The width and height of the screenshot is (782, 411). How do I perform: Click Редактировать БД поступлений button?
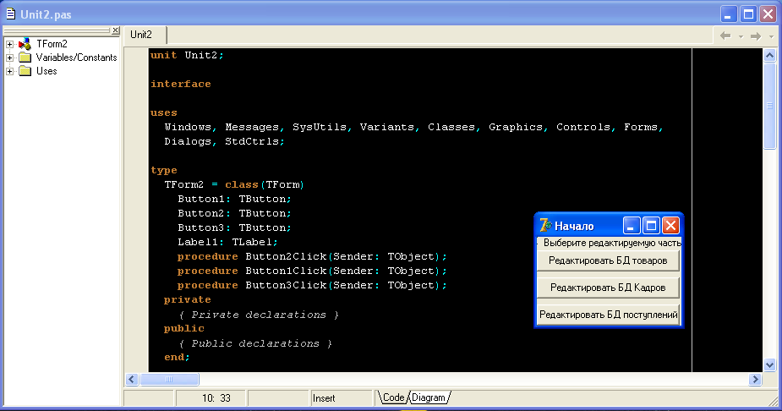click(608, 315)
